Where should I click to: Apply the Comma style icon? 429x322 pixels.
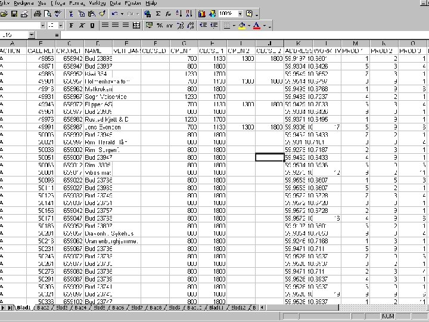point(170,26)
